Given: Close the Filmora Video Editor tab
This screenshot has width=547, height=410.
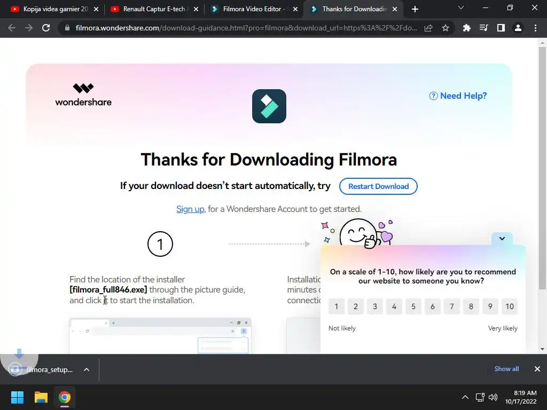Looking at the screenshot, I should (x=295, y=9).
